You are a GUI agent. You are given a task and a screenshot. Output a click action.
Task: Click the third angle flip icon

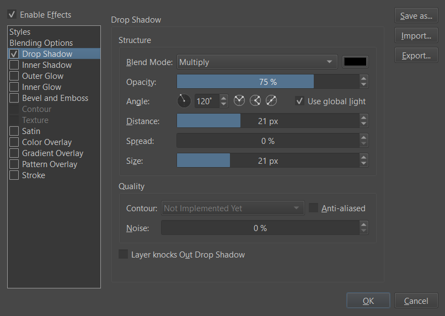[271, 101]
